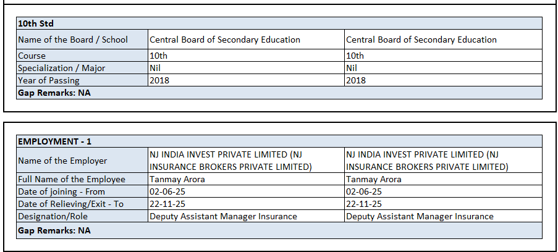Click Gap Remarks row under 10th Std
The image size is (558, 252).
pyautogui.click(x=54, y=93)
